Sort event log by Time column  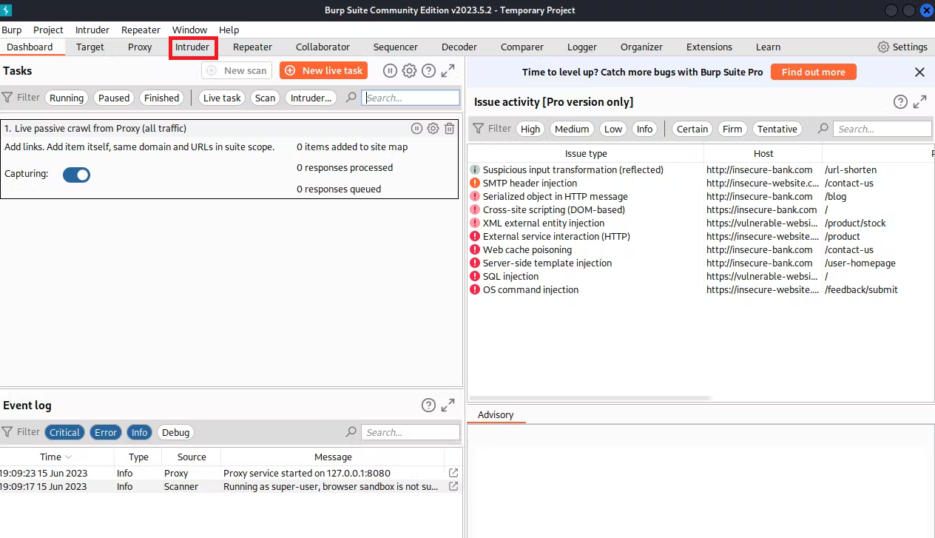pos(55,457)
